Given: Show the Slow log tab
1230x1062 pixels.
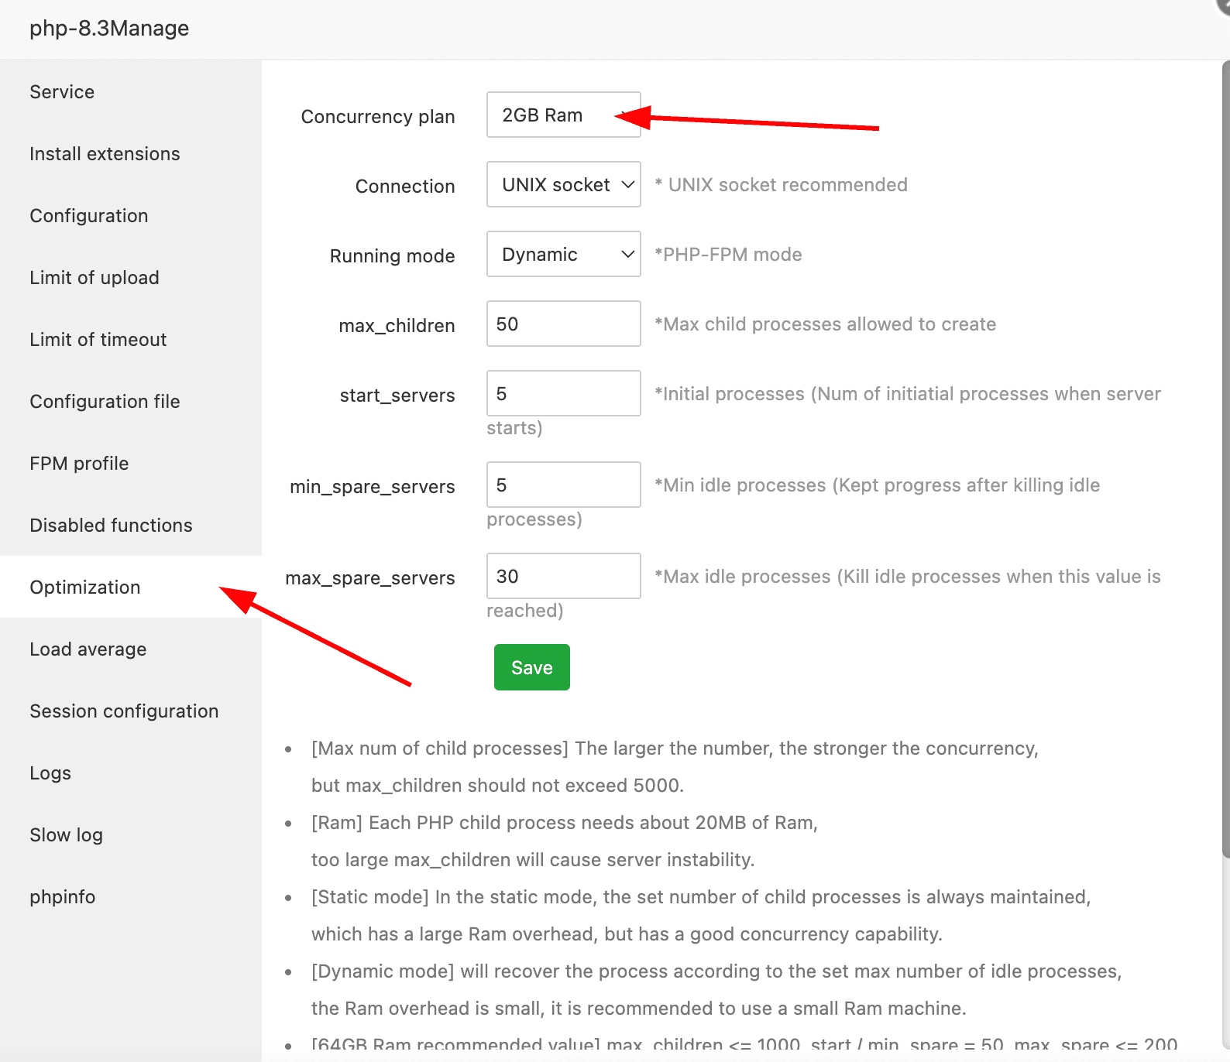Looking at the screenshot, I should coord(66,835).
